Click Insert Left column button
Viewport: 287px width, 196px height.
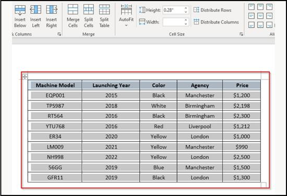[x=35, y=16]
